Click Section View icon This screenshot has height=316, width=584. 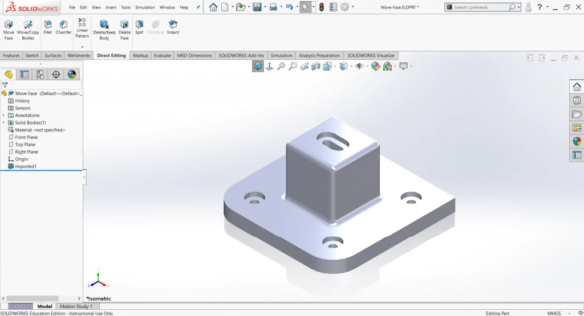click(x=316, y=67)
